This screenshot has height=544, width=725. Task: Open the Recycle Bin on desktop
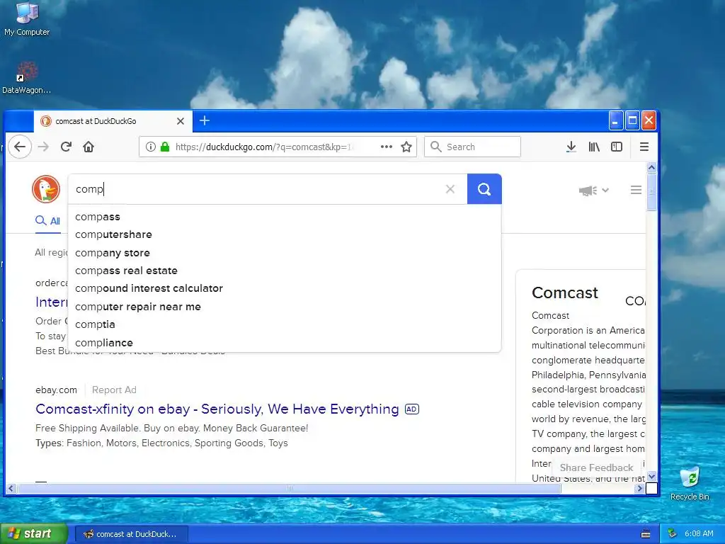pos(690,483)
